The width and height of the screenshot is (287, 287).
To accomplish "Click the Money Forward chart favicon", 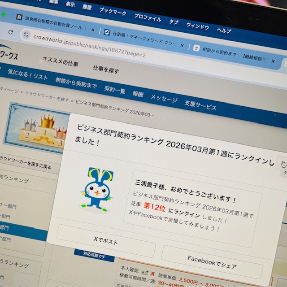I will point(107,32).
